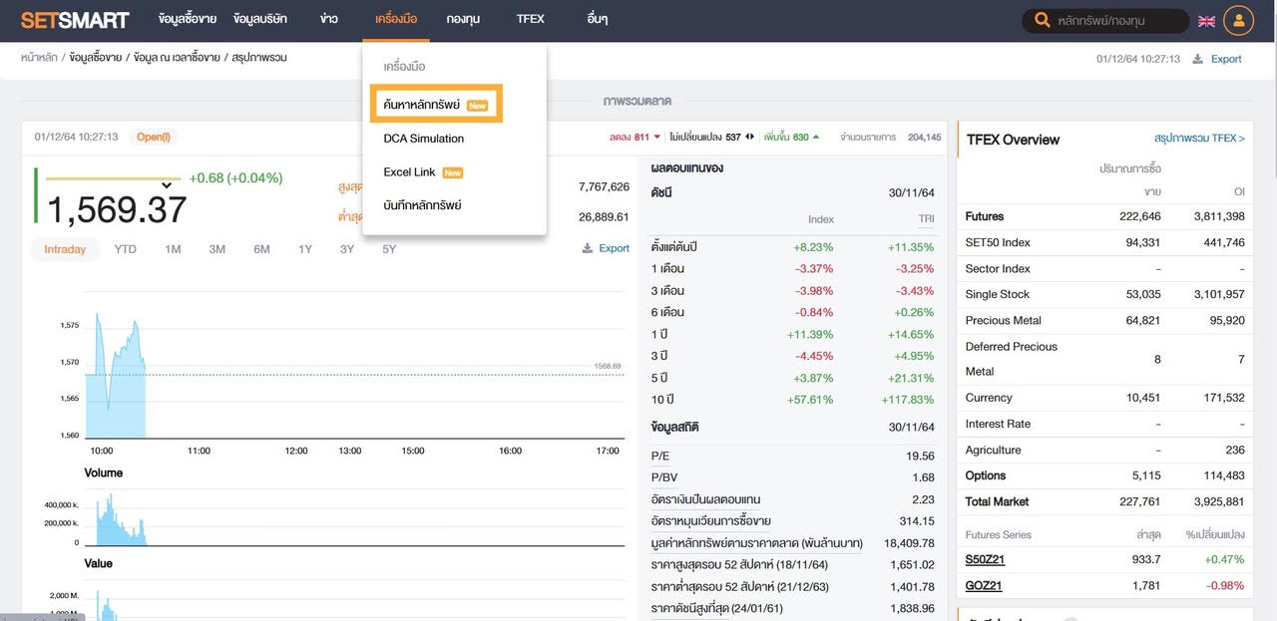Expand the chevron above the index value
The width and height of the screenshot is (1277, 621).
pyautogui.click(x=167, y=184)
